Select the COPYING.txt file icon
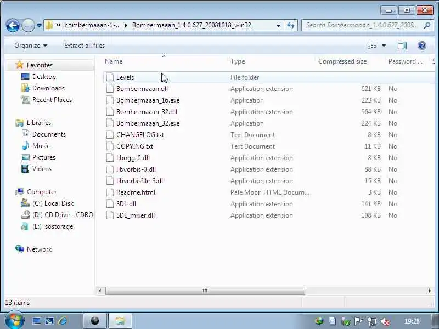439x329 pixels. 110,146
